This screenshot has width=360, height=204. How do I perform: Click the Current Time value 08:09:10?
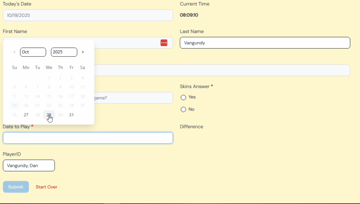(189, 15)
